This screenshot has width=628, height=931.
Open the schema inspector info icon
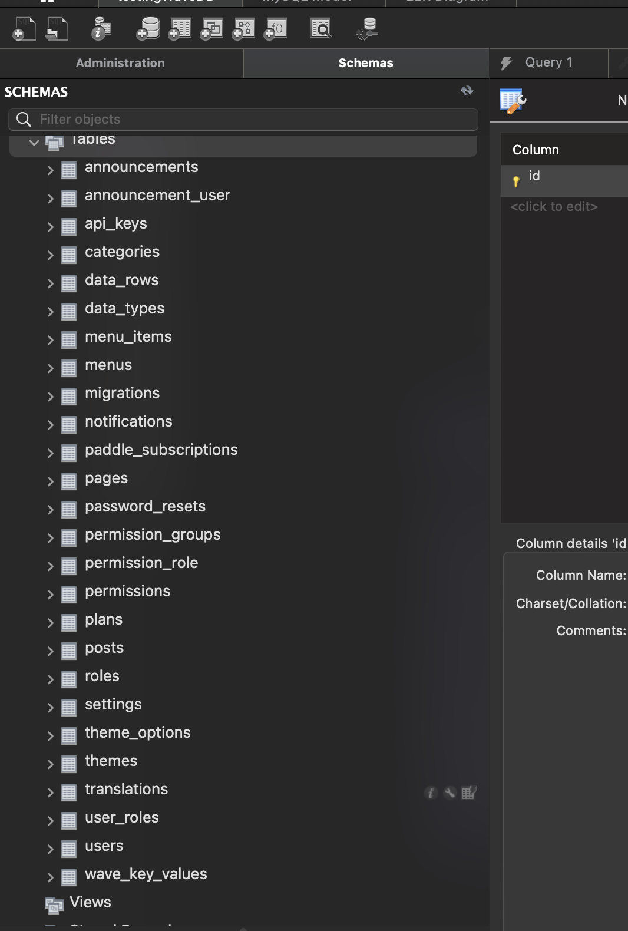click(x=101, y=28)
